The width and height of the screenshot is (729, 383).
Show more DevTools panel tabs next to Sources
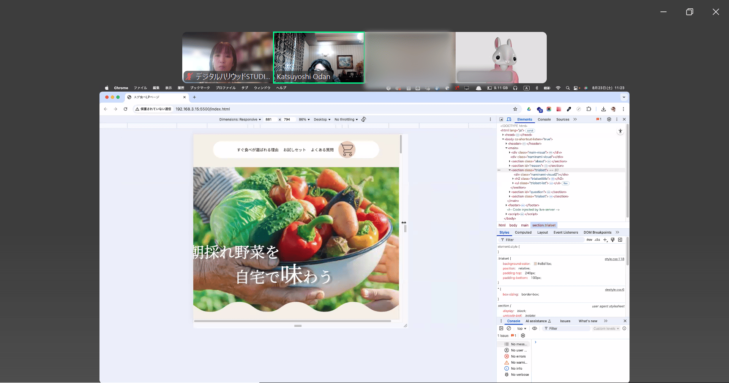click(x=575, y=119)
